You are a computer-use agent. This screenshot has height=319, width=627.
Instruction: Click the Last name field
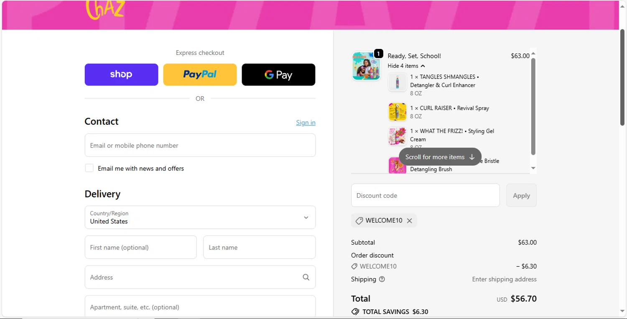(x=259, y=247)
